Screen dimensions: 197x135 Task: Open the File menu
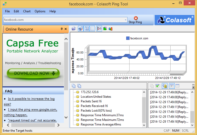(7, 11)
